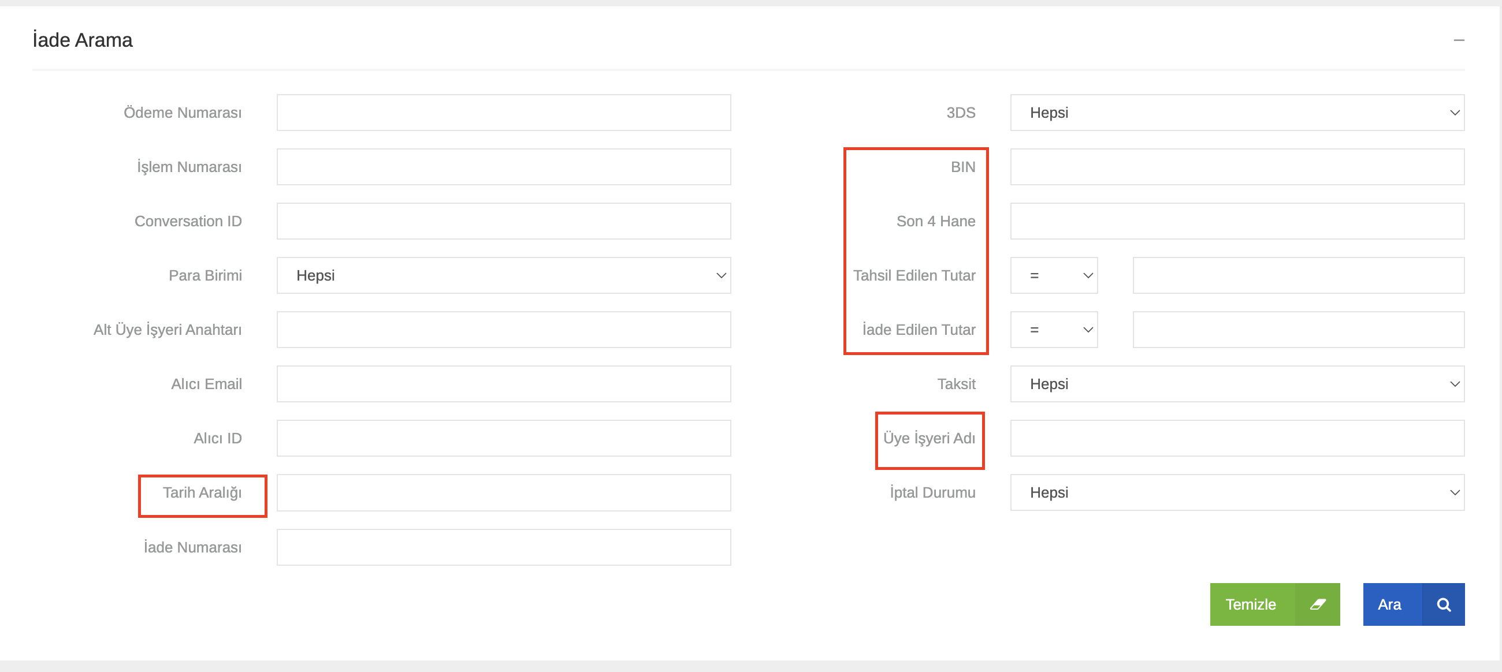Expand the Taksit dropdown
Screen dimensions: 1502x672
click(1237, 383)
